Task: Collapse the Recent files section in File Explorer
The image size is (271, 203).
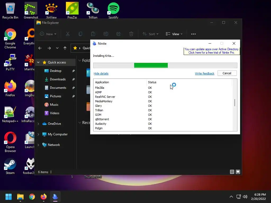Action: coord(80,123)
